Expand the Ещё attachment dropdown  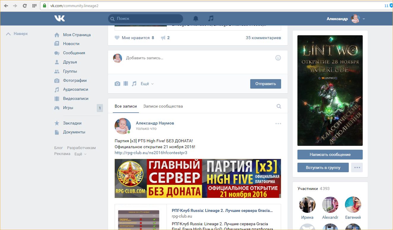click(147, 84)
